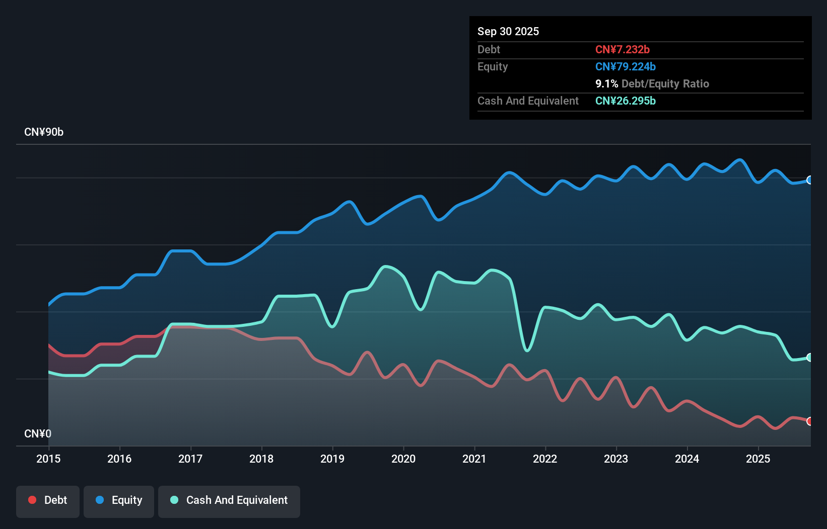
Task: Select the 2025 label on the timeline
Action: coord(759,459)
